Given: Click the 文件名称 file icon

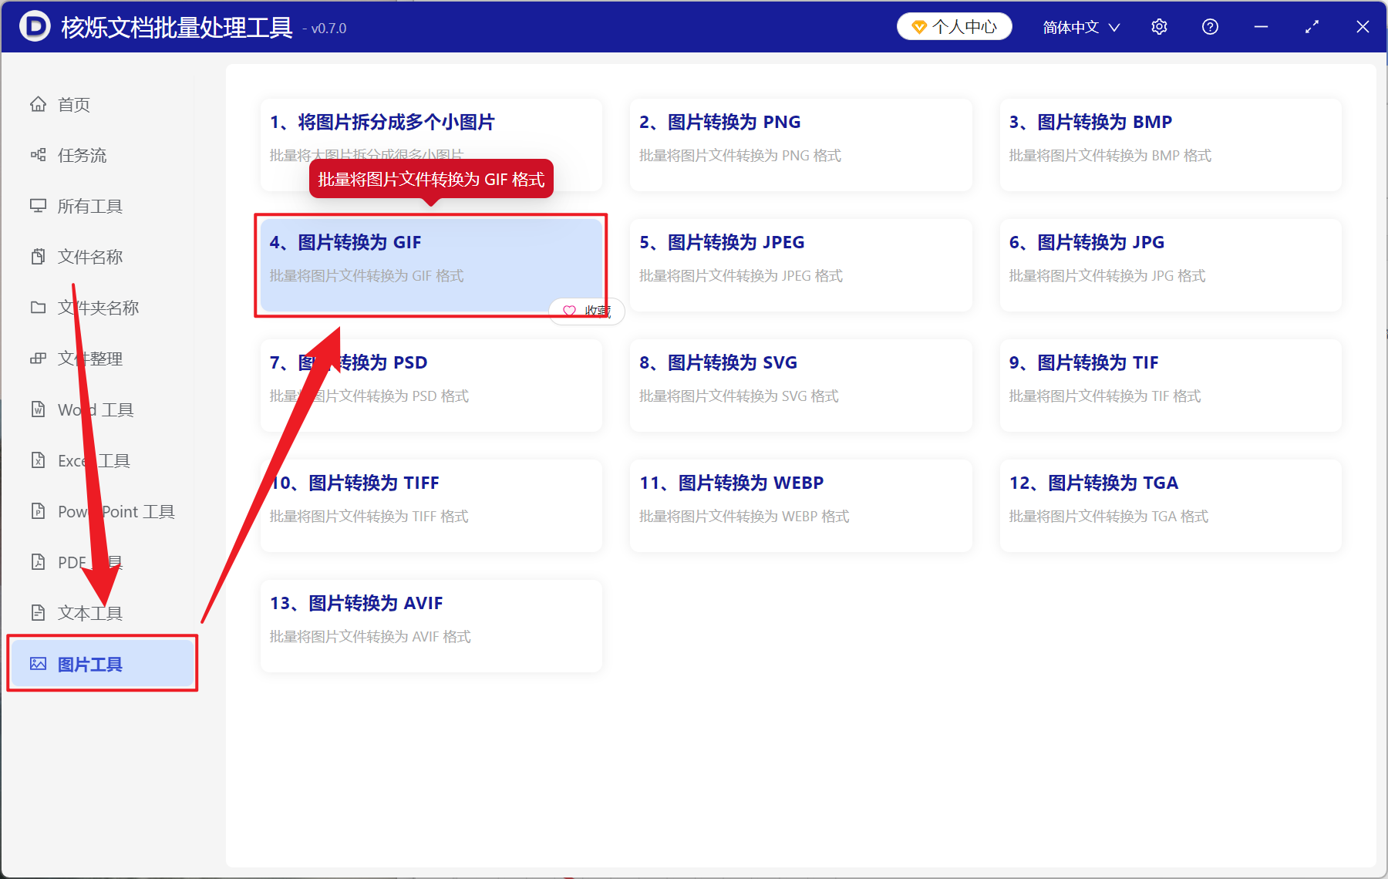Looking at the screenshot, I should pyautogui.click(x=38, y=257).
